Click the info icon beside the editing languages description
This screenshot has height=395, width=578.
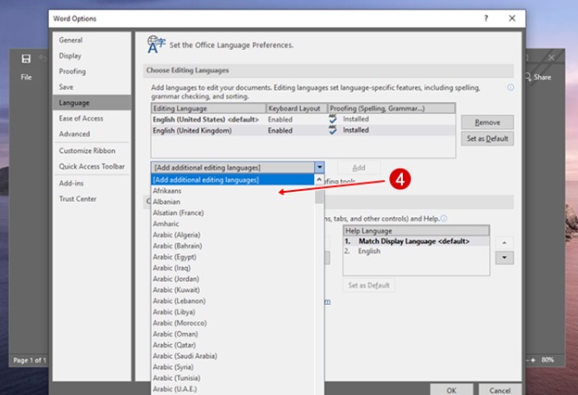pyautogui.click(x=510, y=87)
